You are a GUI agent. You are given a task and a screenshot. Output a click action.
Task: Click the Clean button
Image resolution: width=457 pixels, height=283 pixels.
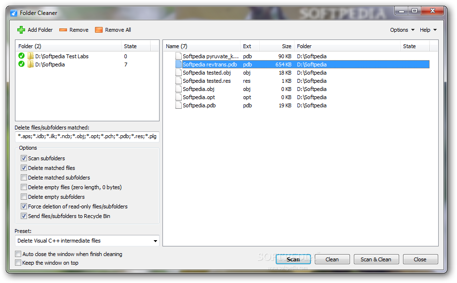332,259
